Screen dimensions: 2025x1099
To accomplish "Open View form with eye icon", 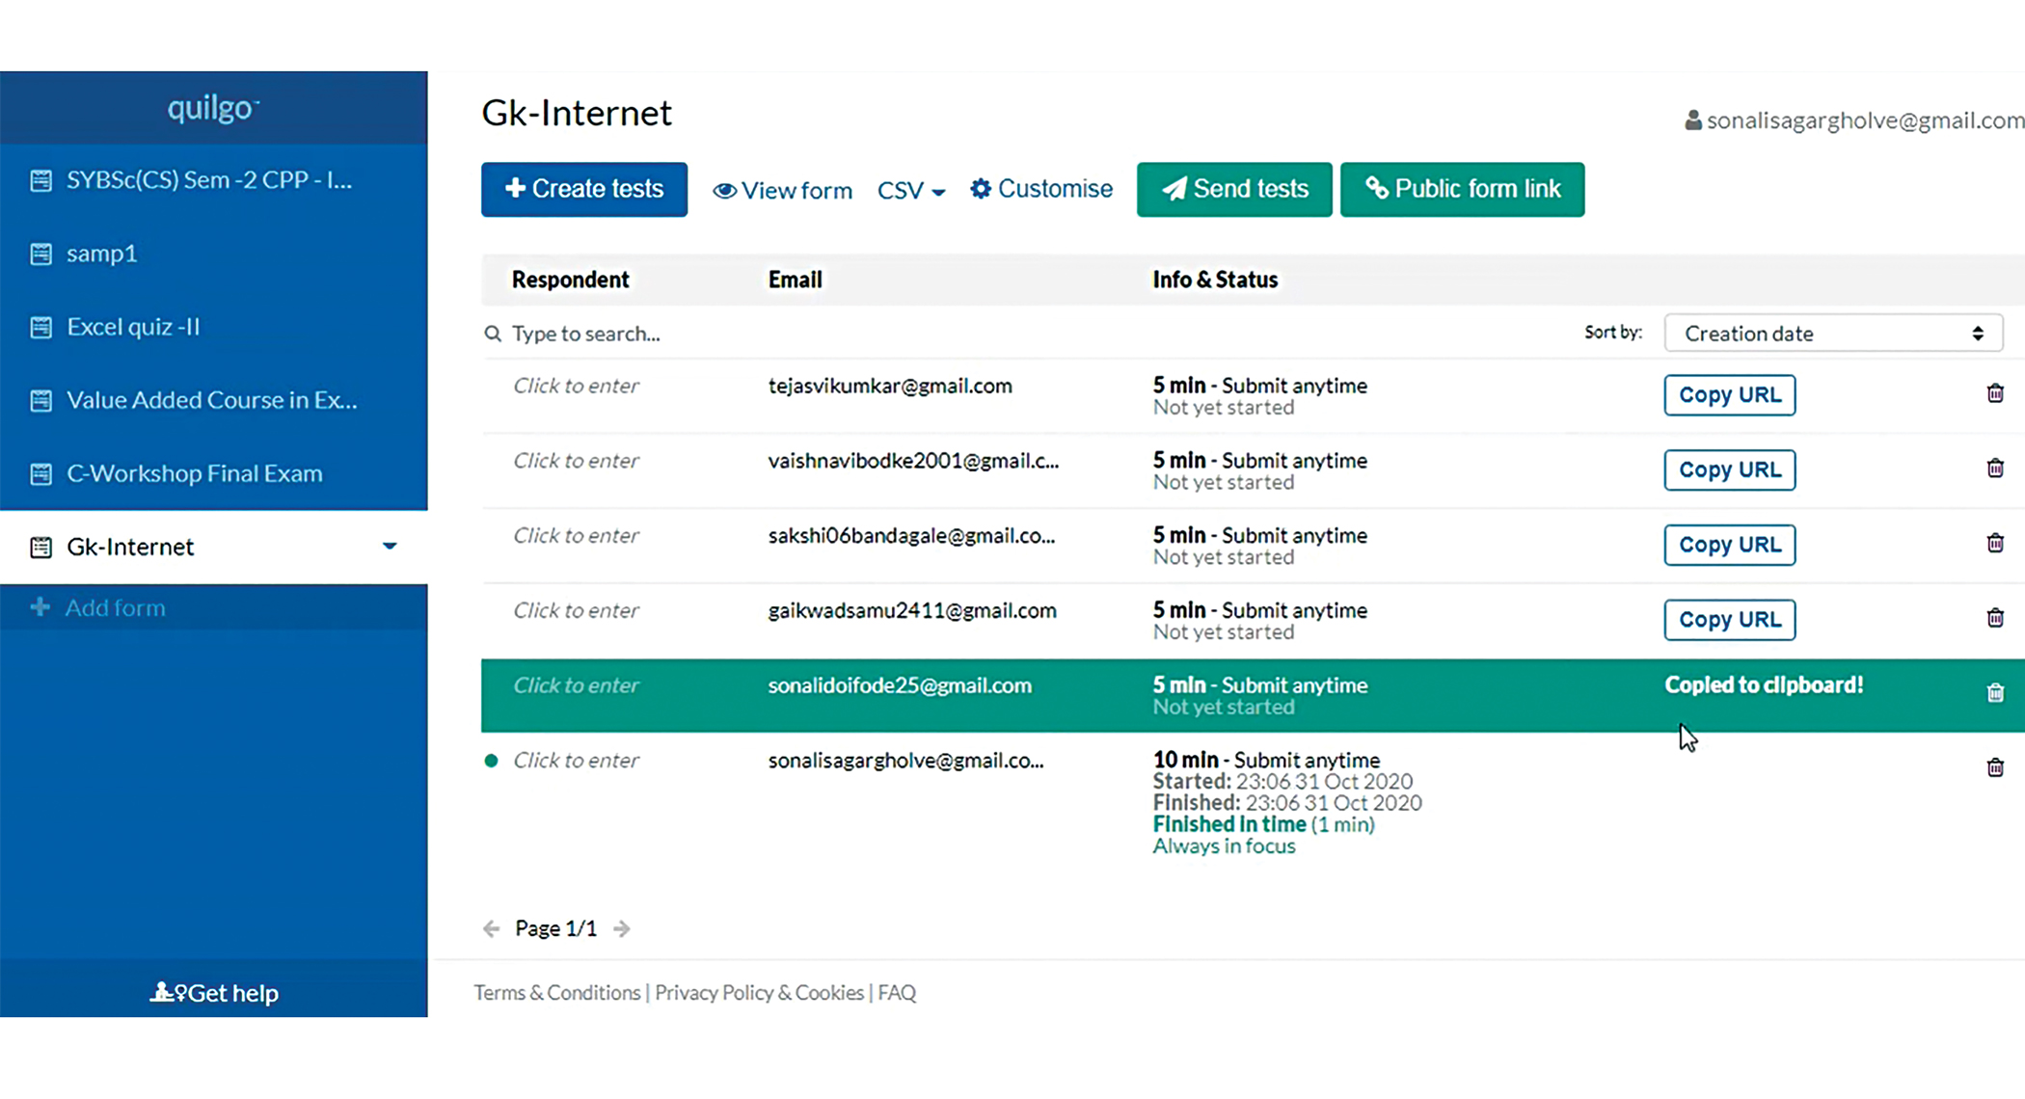I will [782, 190].
